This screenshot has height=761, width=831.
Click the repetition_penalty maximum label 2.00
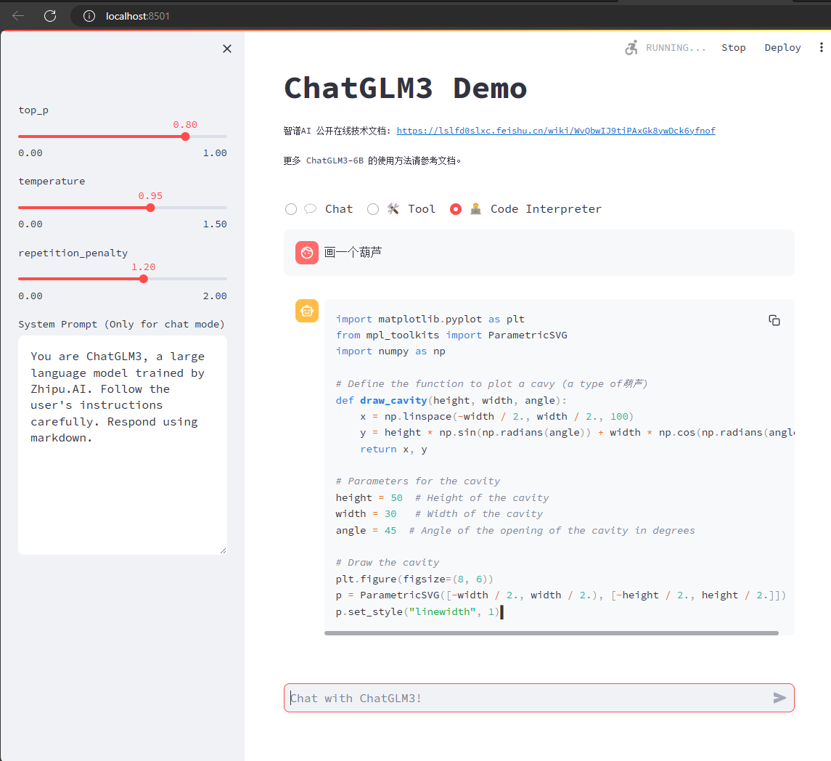(215, 296)
